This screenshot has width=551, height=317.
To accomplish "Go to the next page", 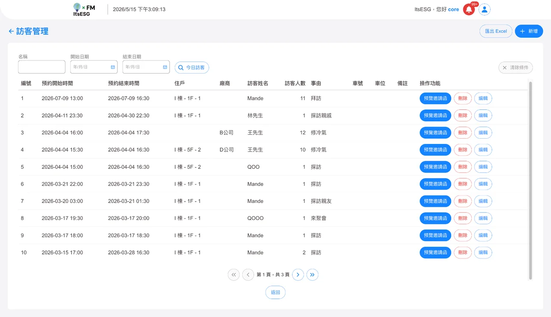I will 298,275.
